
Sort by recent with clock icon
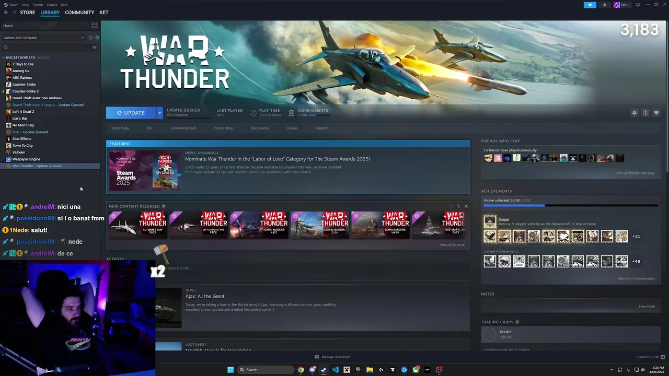(90, 38)
